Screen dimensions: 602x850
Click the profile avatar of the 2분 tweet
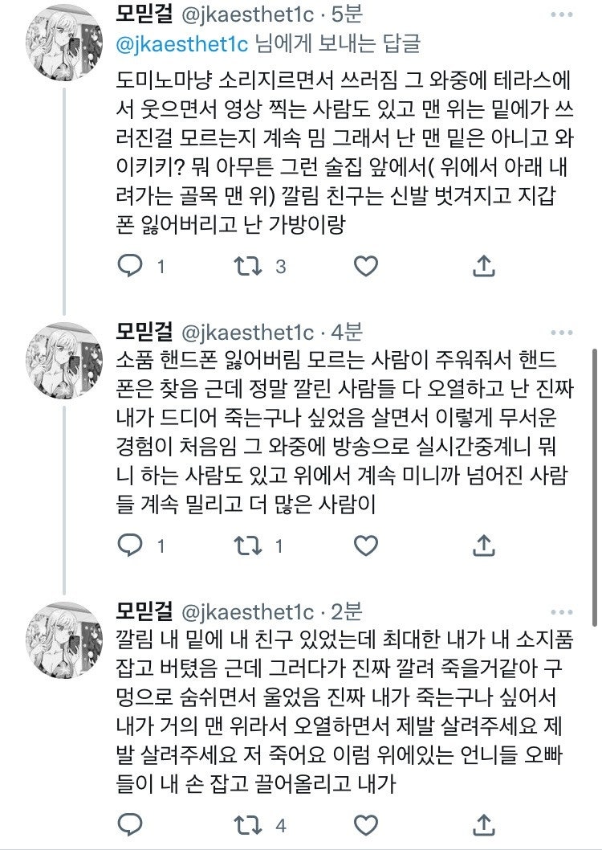64,643
